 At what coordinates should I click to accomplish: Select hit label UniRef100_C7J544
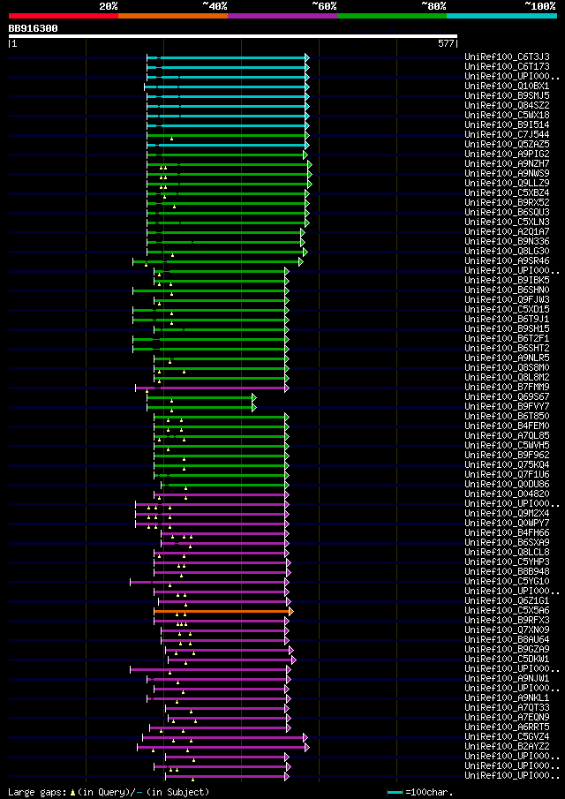pos(507,134)
